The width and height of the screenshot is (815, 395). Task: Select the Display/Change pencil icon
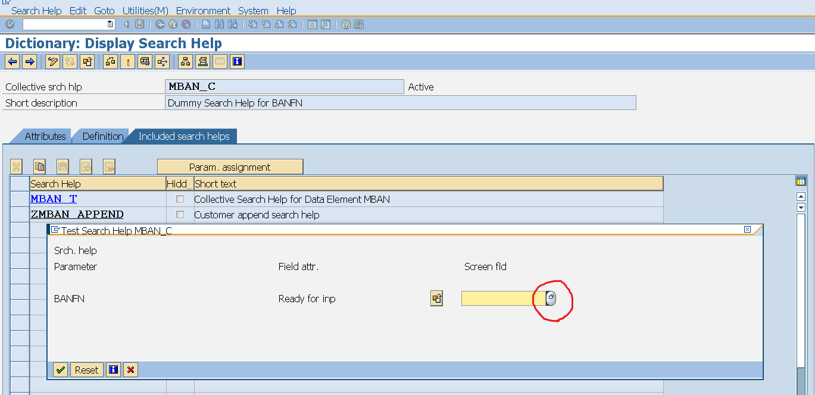click(x=54, y=61)
